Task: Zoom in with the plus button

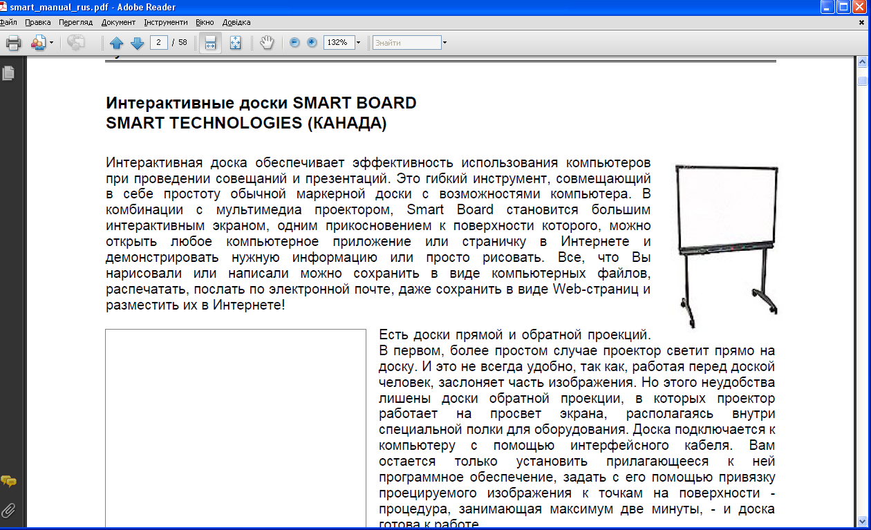Action: tap(312, 42)
